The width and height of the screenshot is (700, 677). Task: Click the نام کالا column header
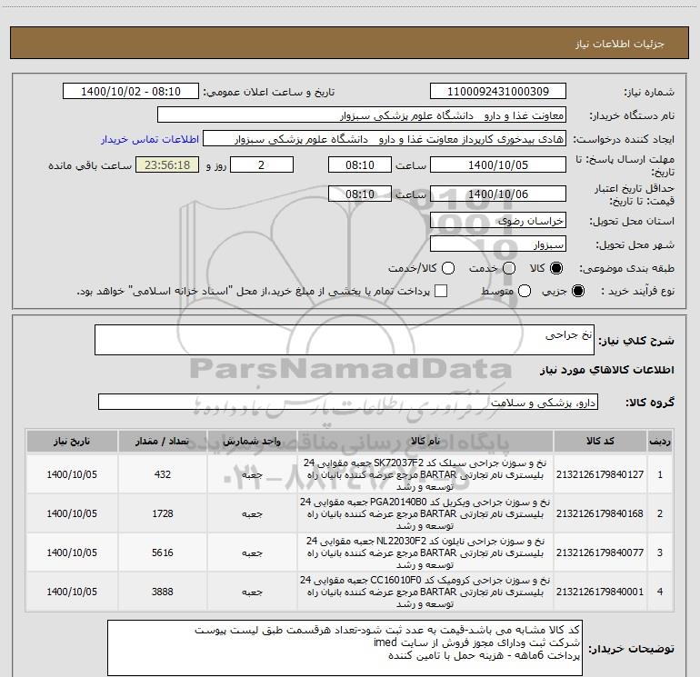click(x=425, y=441)
